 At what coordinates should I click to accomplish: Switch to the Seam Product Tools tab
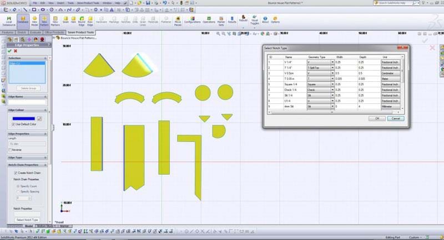82,32
